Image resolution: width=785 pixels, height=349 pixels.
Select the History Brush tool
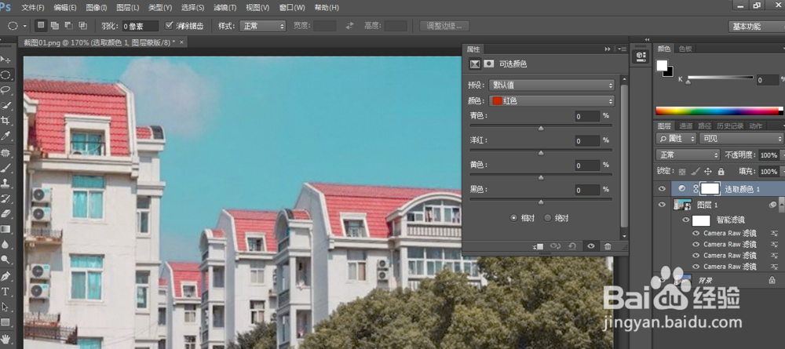tap(6, 198)
